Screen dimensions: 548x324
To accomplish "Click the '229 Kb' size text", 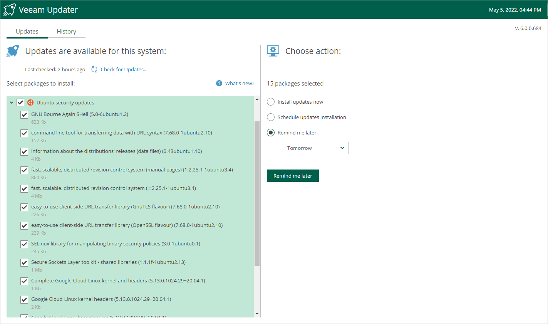I will 39,233.
